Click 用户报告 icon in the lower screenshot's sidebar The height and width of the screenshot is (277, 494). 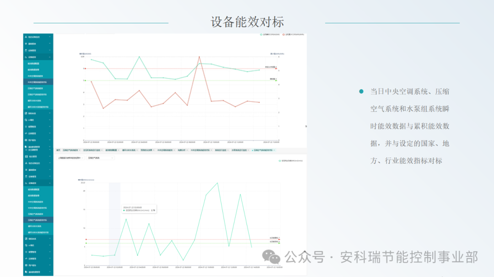[x=26, y=266]
